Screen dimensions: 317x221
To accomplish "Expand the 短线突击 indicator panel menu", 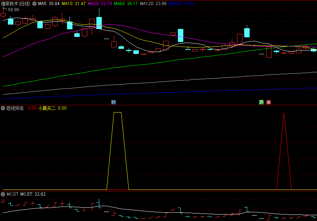I will (x=3, y=108).
